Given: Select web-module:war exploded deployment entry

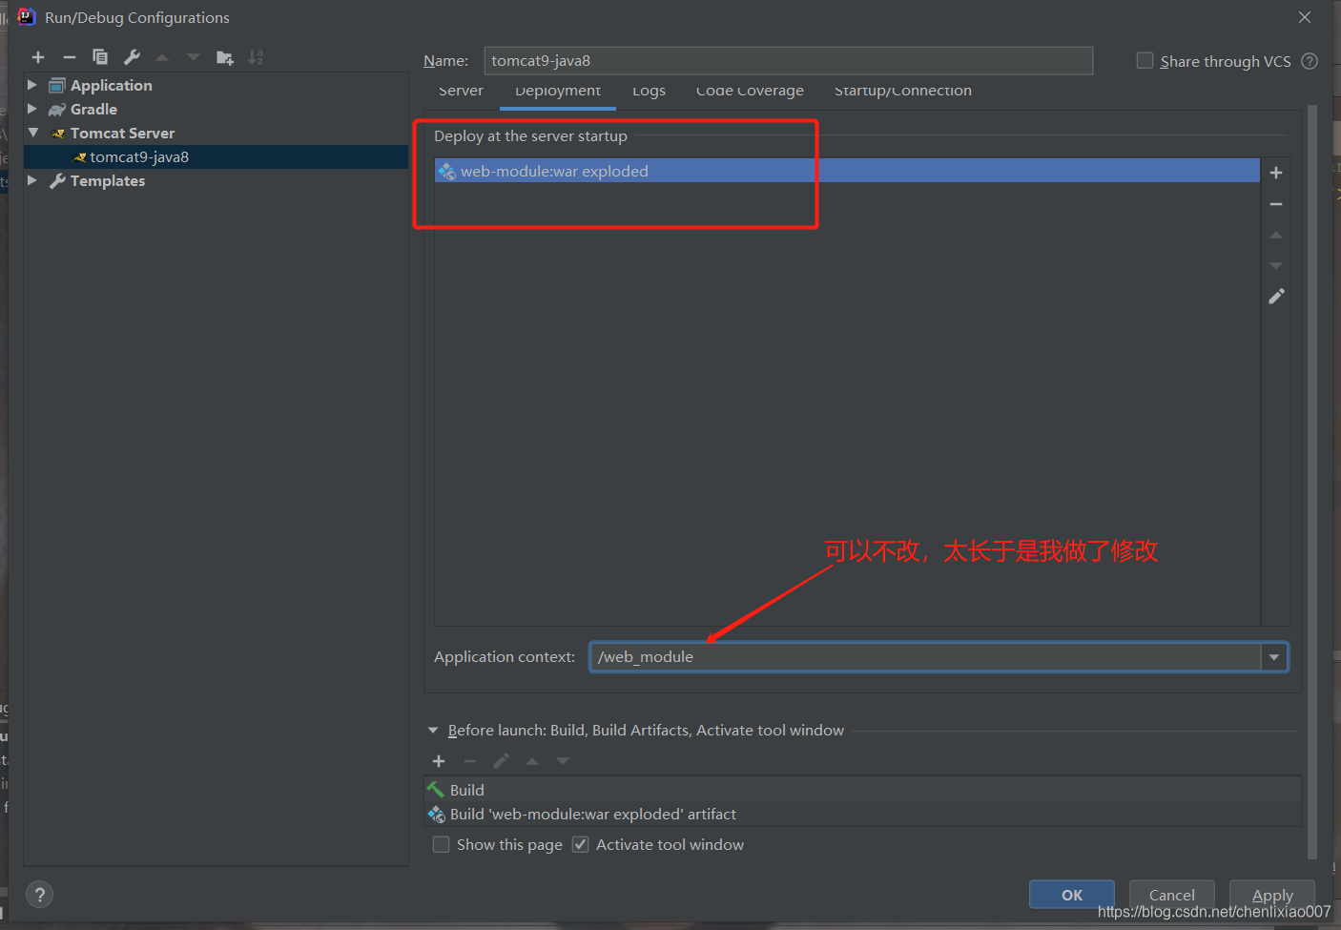Looking at the screenshot, I should point(847,171).
